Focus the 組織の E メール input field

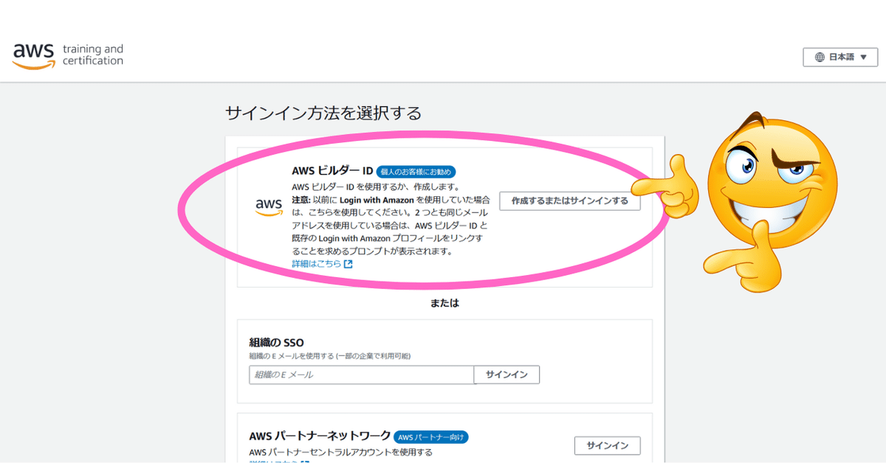pyautogui.click(x=362, y=375)
